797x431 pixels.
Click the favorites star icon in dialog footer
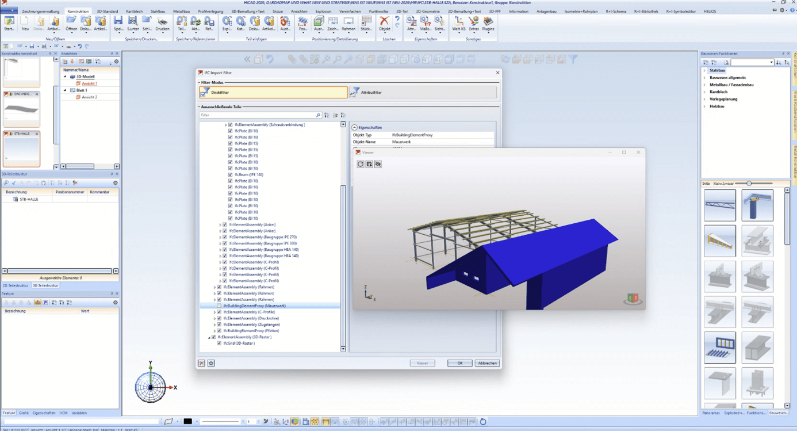pyautogui.click(x=211, y=363)
